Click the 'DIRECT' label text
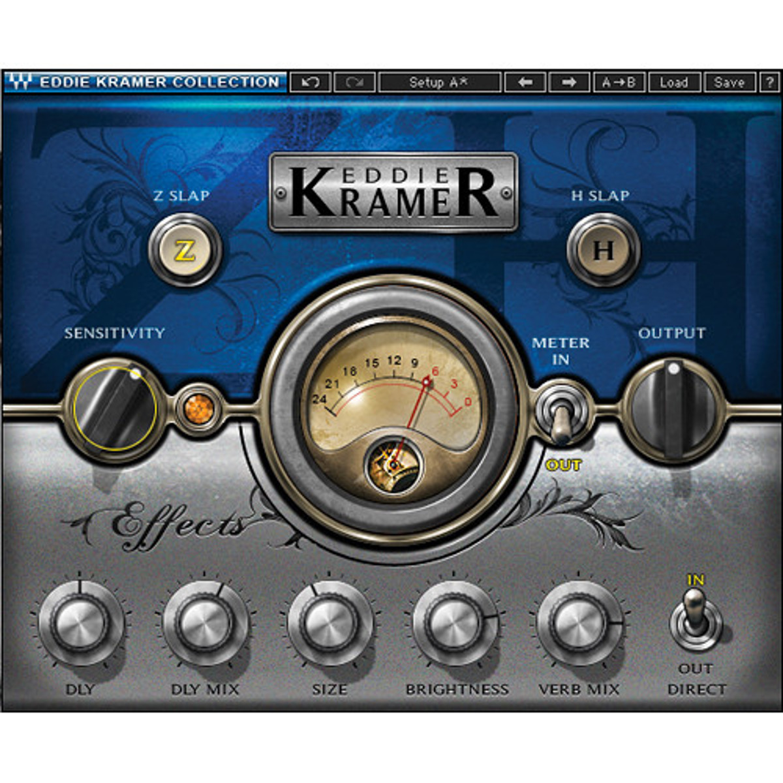The height and width of the screenshot is (783, 783). tap(697, 689)
